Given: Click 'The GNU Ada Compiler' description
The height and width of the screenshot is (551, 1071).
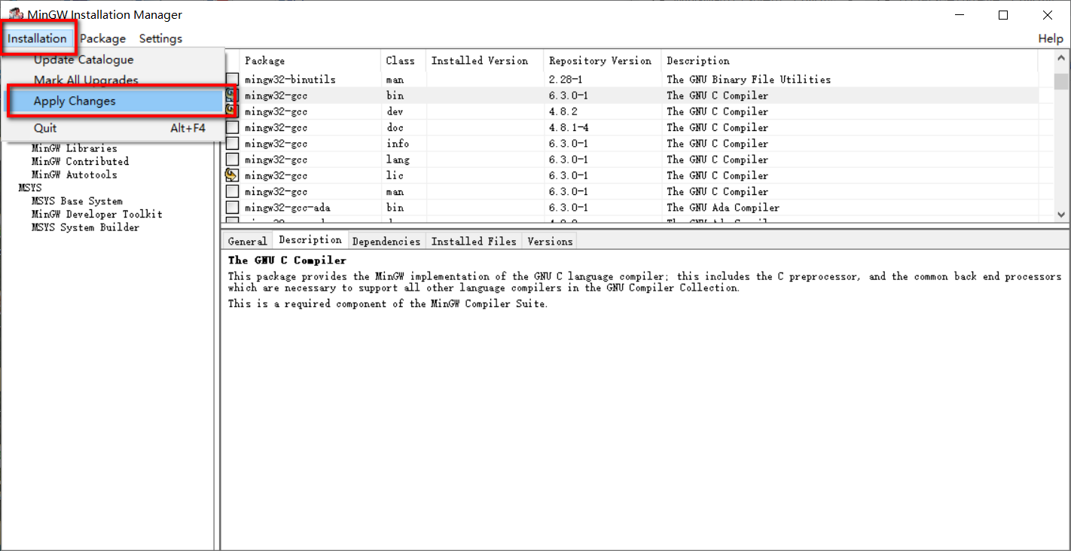Looking at the screenshot, I should point(723,208).
